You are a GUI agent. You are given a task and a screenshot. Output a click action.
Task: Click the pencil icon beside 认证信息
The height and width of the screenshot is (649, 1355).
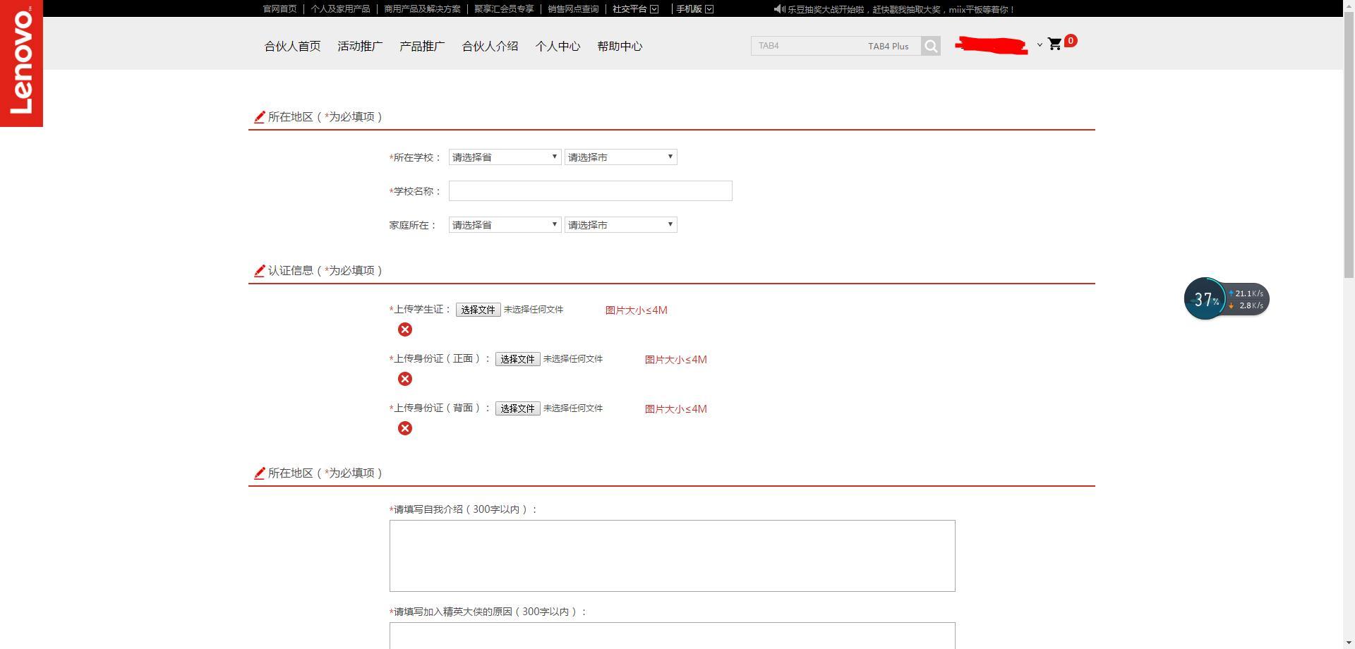[x=259, y=270]
